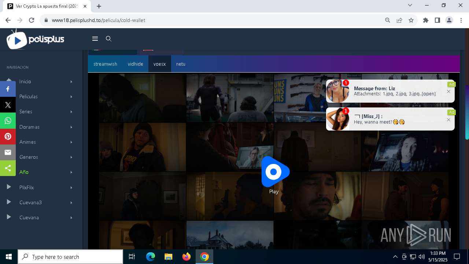469x264 pixels.
Task: Open a new browser tab
Action: (99, 6)
